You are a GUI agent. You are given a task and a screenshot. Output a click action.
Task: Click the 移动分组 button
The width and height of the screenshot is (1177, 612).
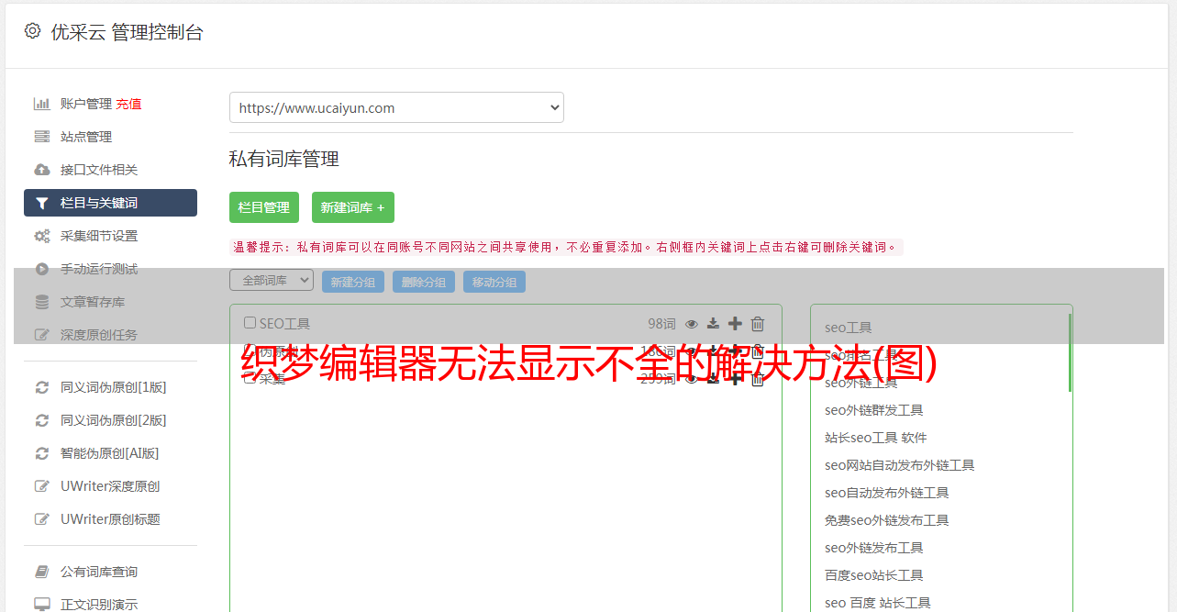(x=494, y=282)
